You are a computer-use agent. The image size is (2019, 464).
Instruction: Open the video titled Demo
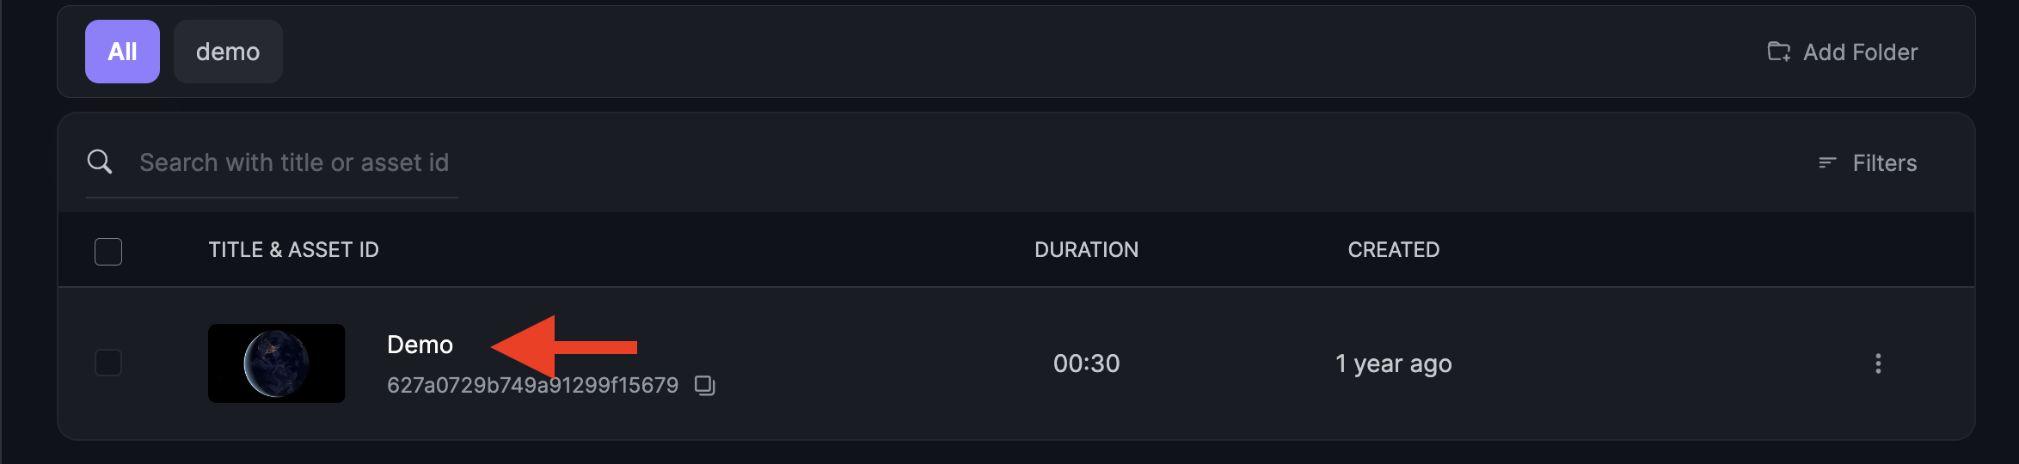[x=420, y=345]
